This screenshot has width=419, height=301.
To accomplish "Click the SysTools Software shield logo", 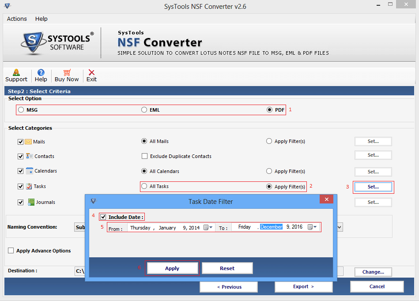I will coord(33,43).
